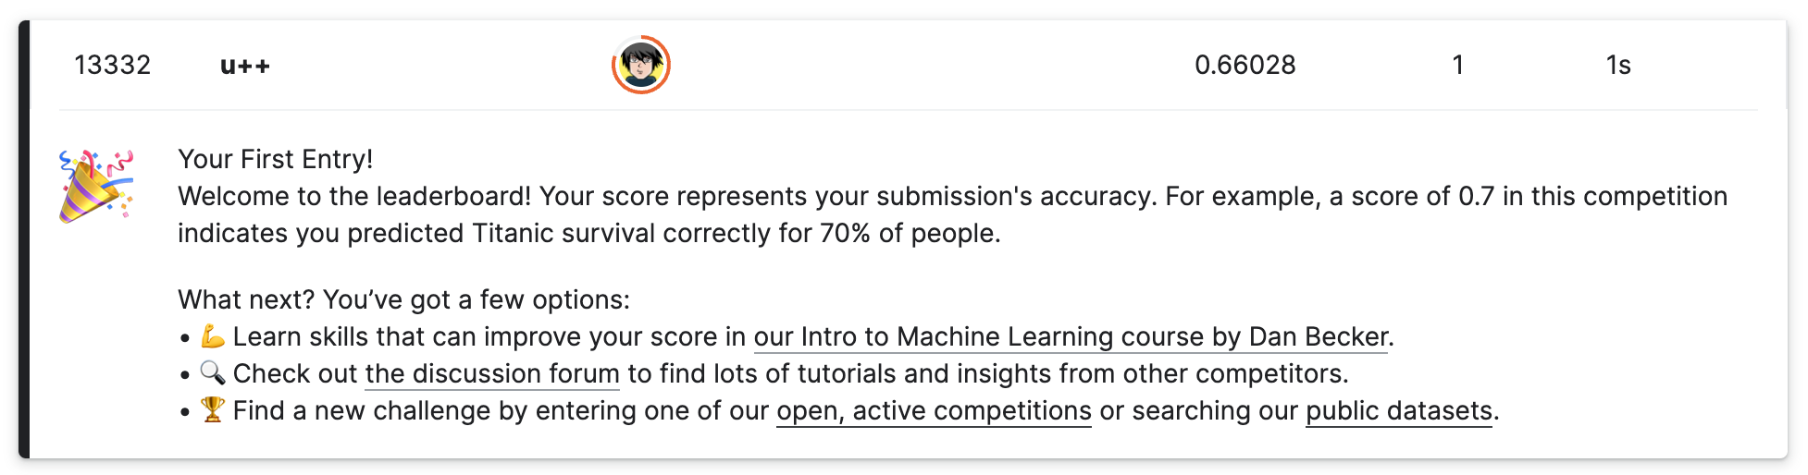The image size is (1808, 475).
Task: Click the "What next?" options heading
Action: (403, 300)
